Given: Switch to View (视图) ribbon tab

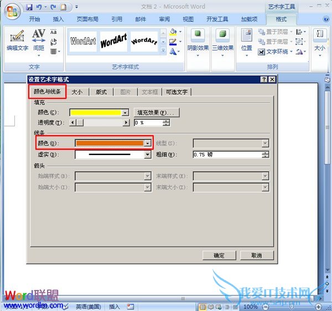Looking at the screenshot, I should point(188,19).
